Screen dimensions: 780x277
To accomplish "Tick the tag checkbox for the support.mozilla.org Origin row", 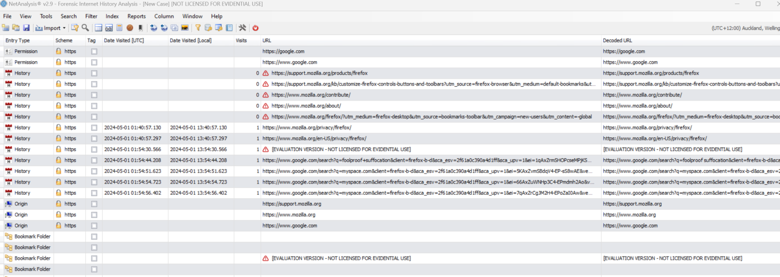I will (x=94, y=204).
